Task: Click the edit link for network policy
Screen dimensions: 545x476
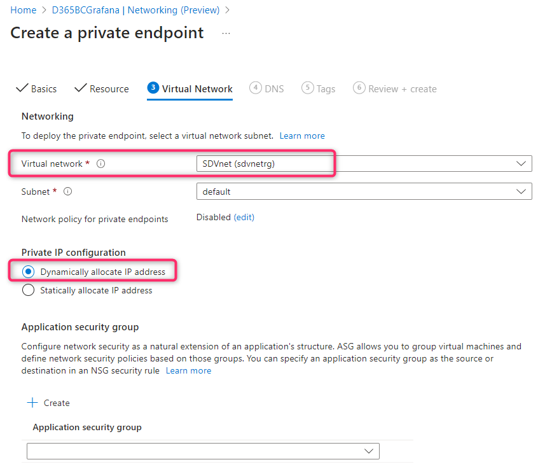Action: coord(244,217)
